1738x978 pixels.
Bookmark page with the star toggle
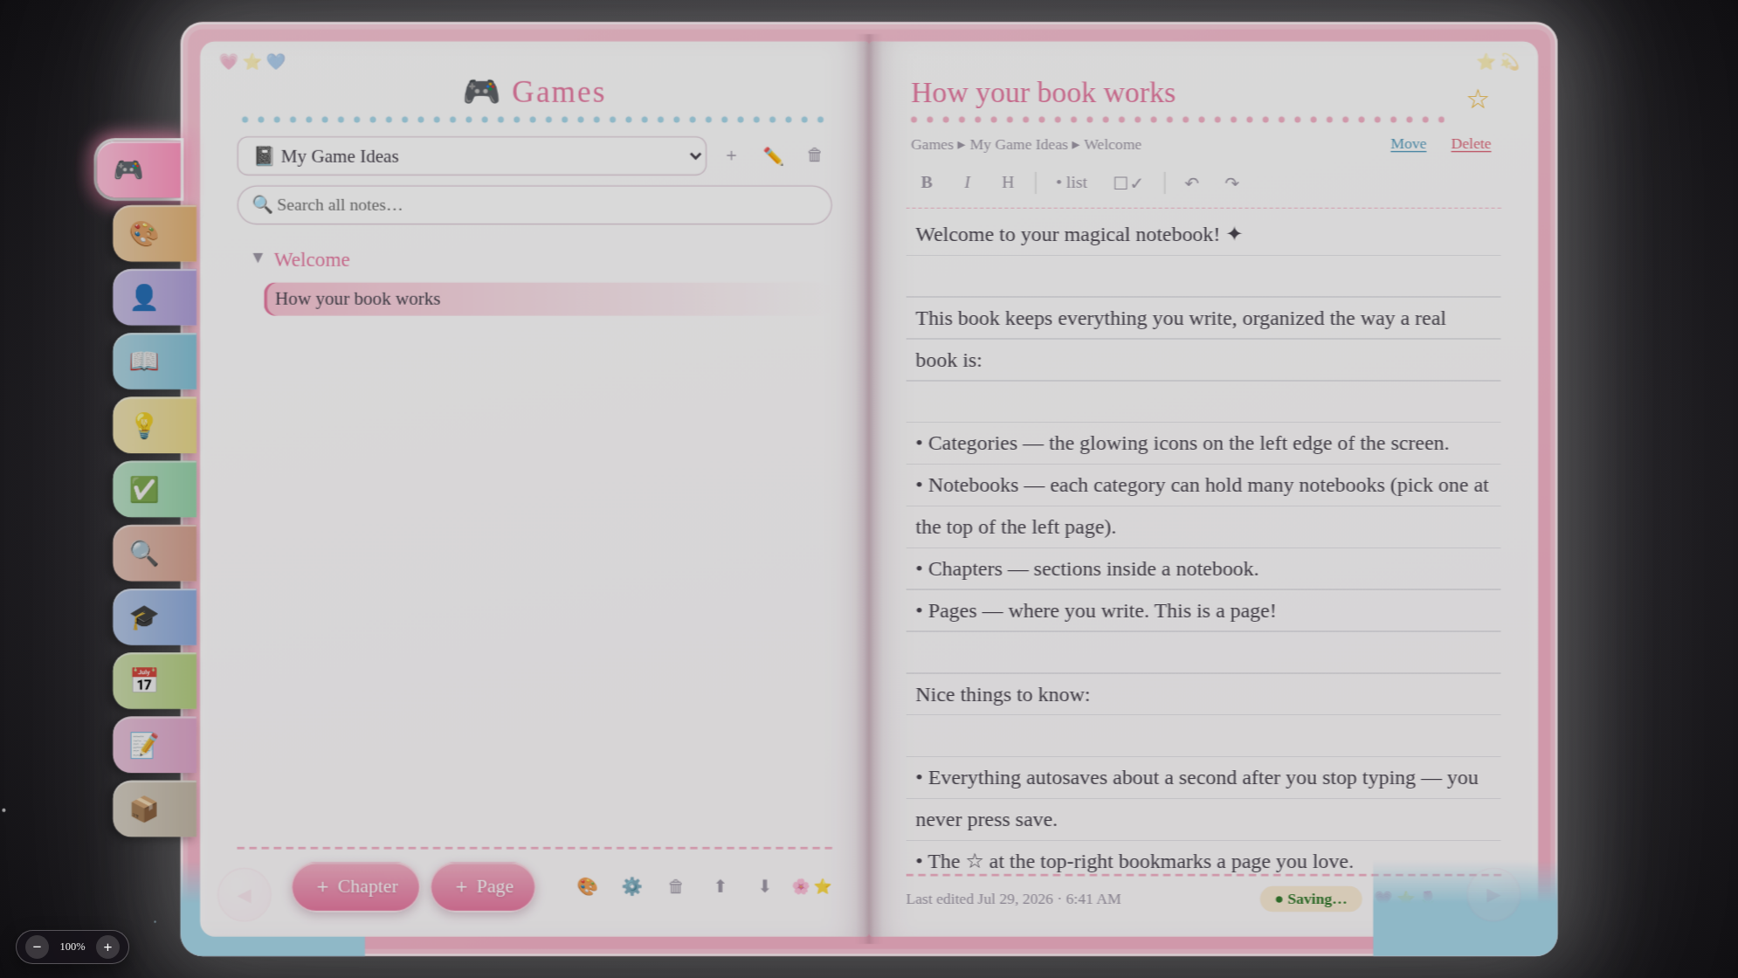coord(1477,100)
